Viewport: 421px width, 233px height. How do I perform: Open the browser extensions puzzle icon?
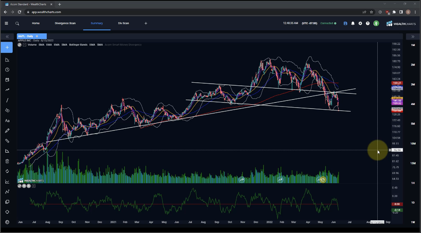pyautogui.click(x=394, y=12)
